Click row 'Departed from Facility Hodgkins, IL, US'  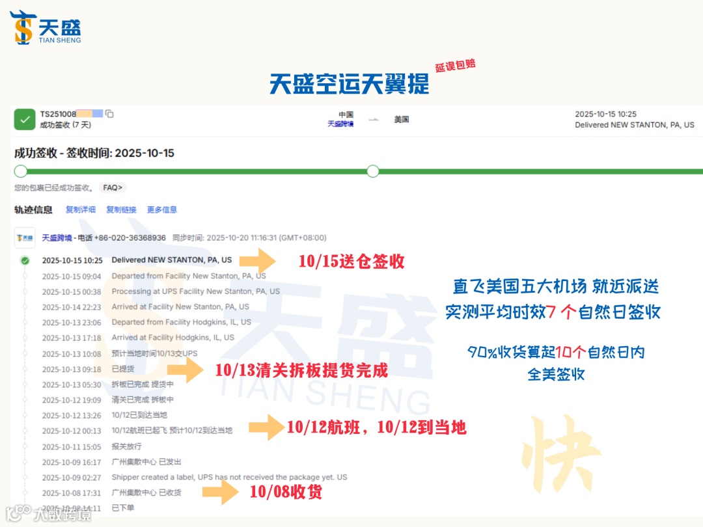[146, 322]
